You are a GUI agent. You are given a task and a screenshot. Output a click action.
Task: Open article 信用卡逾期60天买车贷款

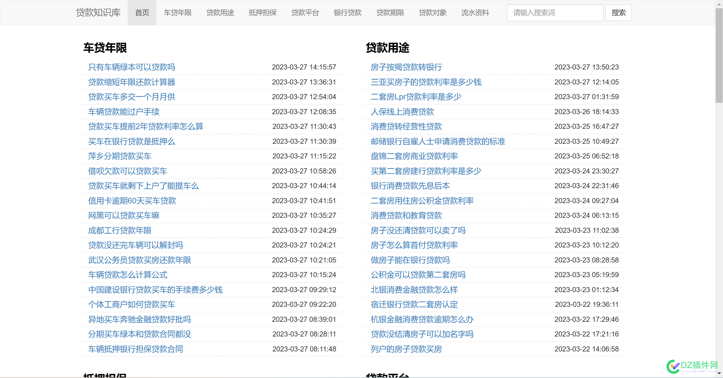[132, 201]
